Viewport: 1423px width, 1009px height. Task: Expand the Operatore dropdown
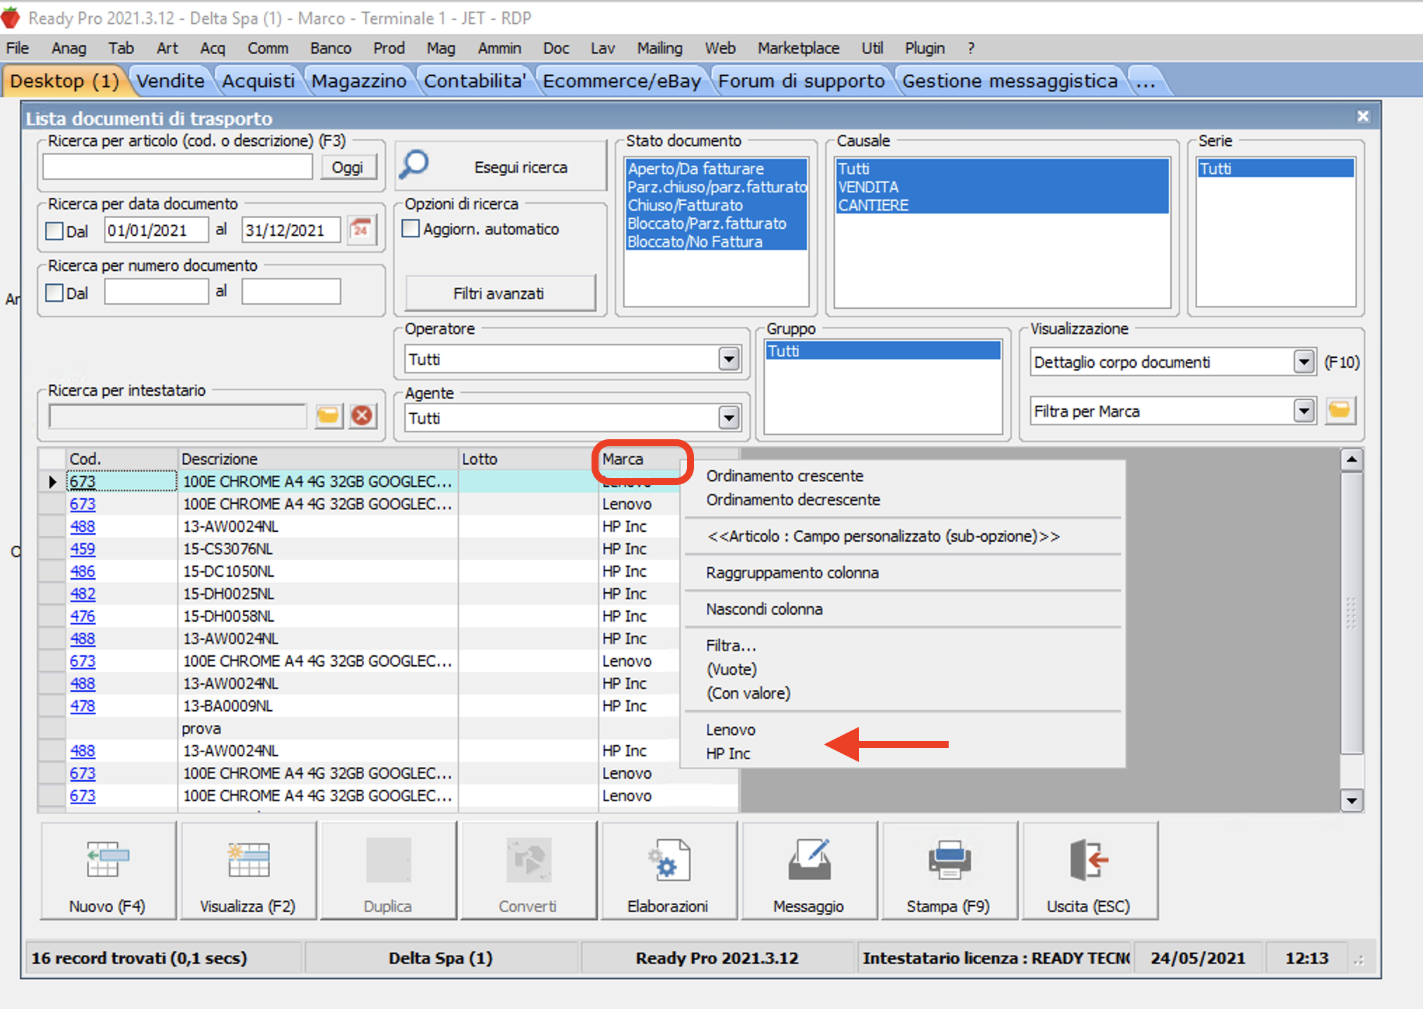click(729, 359)
